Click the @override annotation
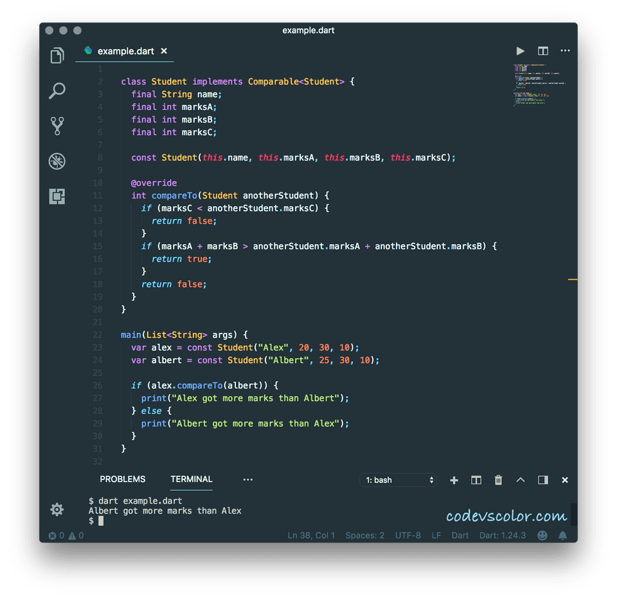This screenshot has width=617, height=599. [x=154, y=183]
